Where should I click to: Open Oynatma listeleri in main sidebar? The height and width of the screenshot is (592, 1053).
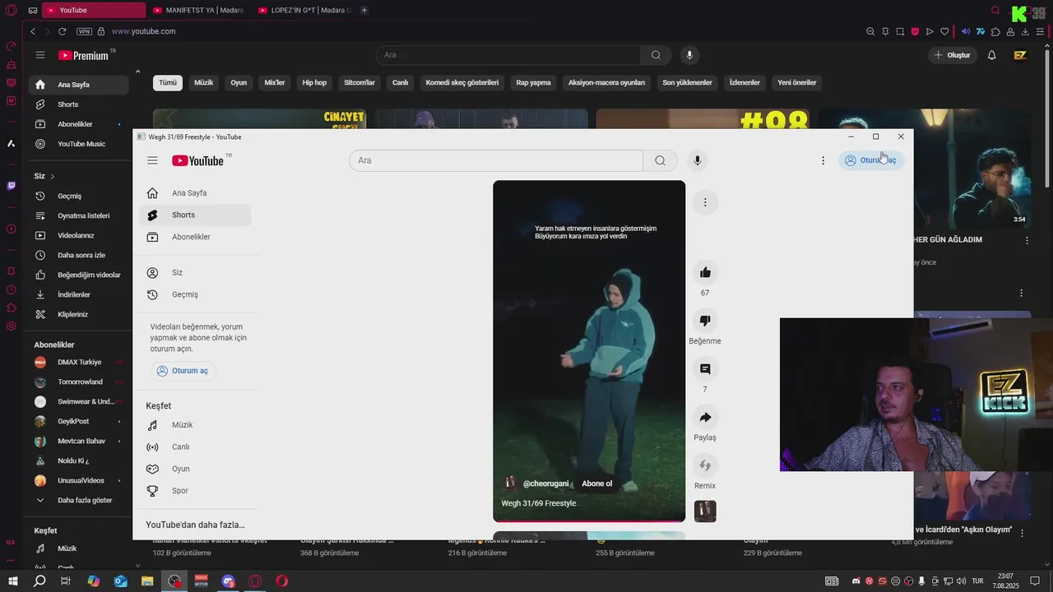78,215
